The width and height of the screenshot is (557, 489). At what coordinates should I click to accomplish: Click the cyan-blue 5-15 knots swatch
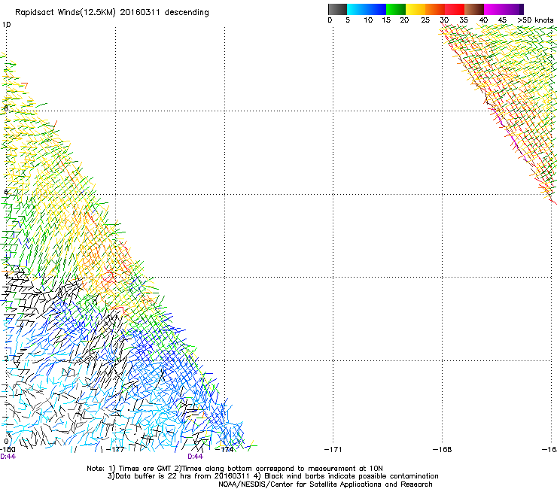367,9
